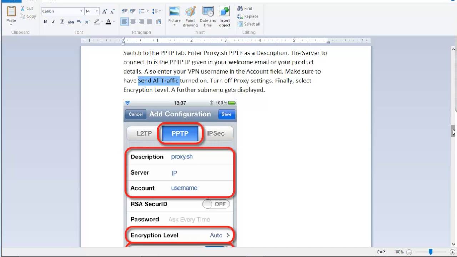This screenshot has width=457, height=257.
Task: Expand the font color arrow
Action: coord(114,22)
